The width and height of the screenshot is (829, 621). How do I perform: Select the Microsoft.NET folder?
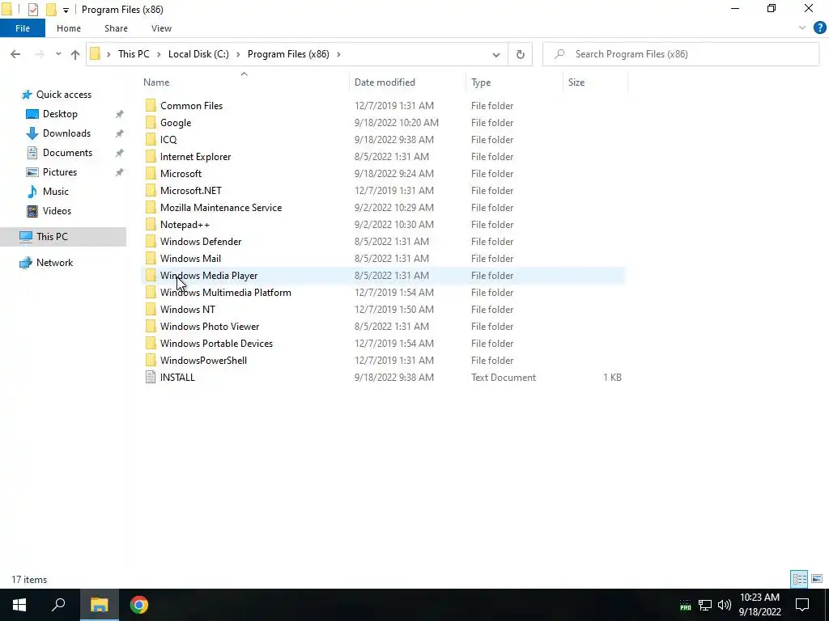pyautogui.click(x=191, y=191)
